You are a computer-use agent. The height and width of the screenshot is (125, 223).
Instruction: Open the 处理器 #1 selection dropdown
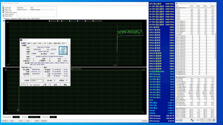coord(37,81)
